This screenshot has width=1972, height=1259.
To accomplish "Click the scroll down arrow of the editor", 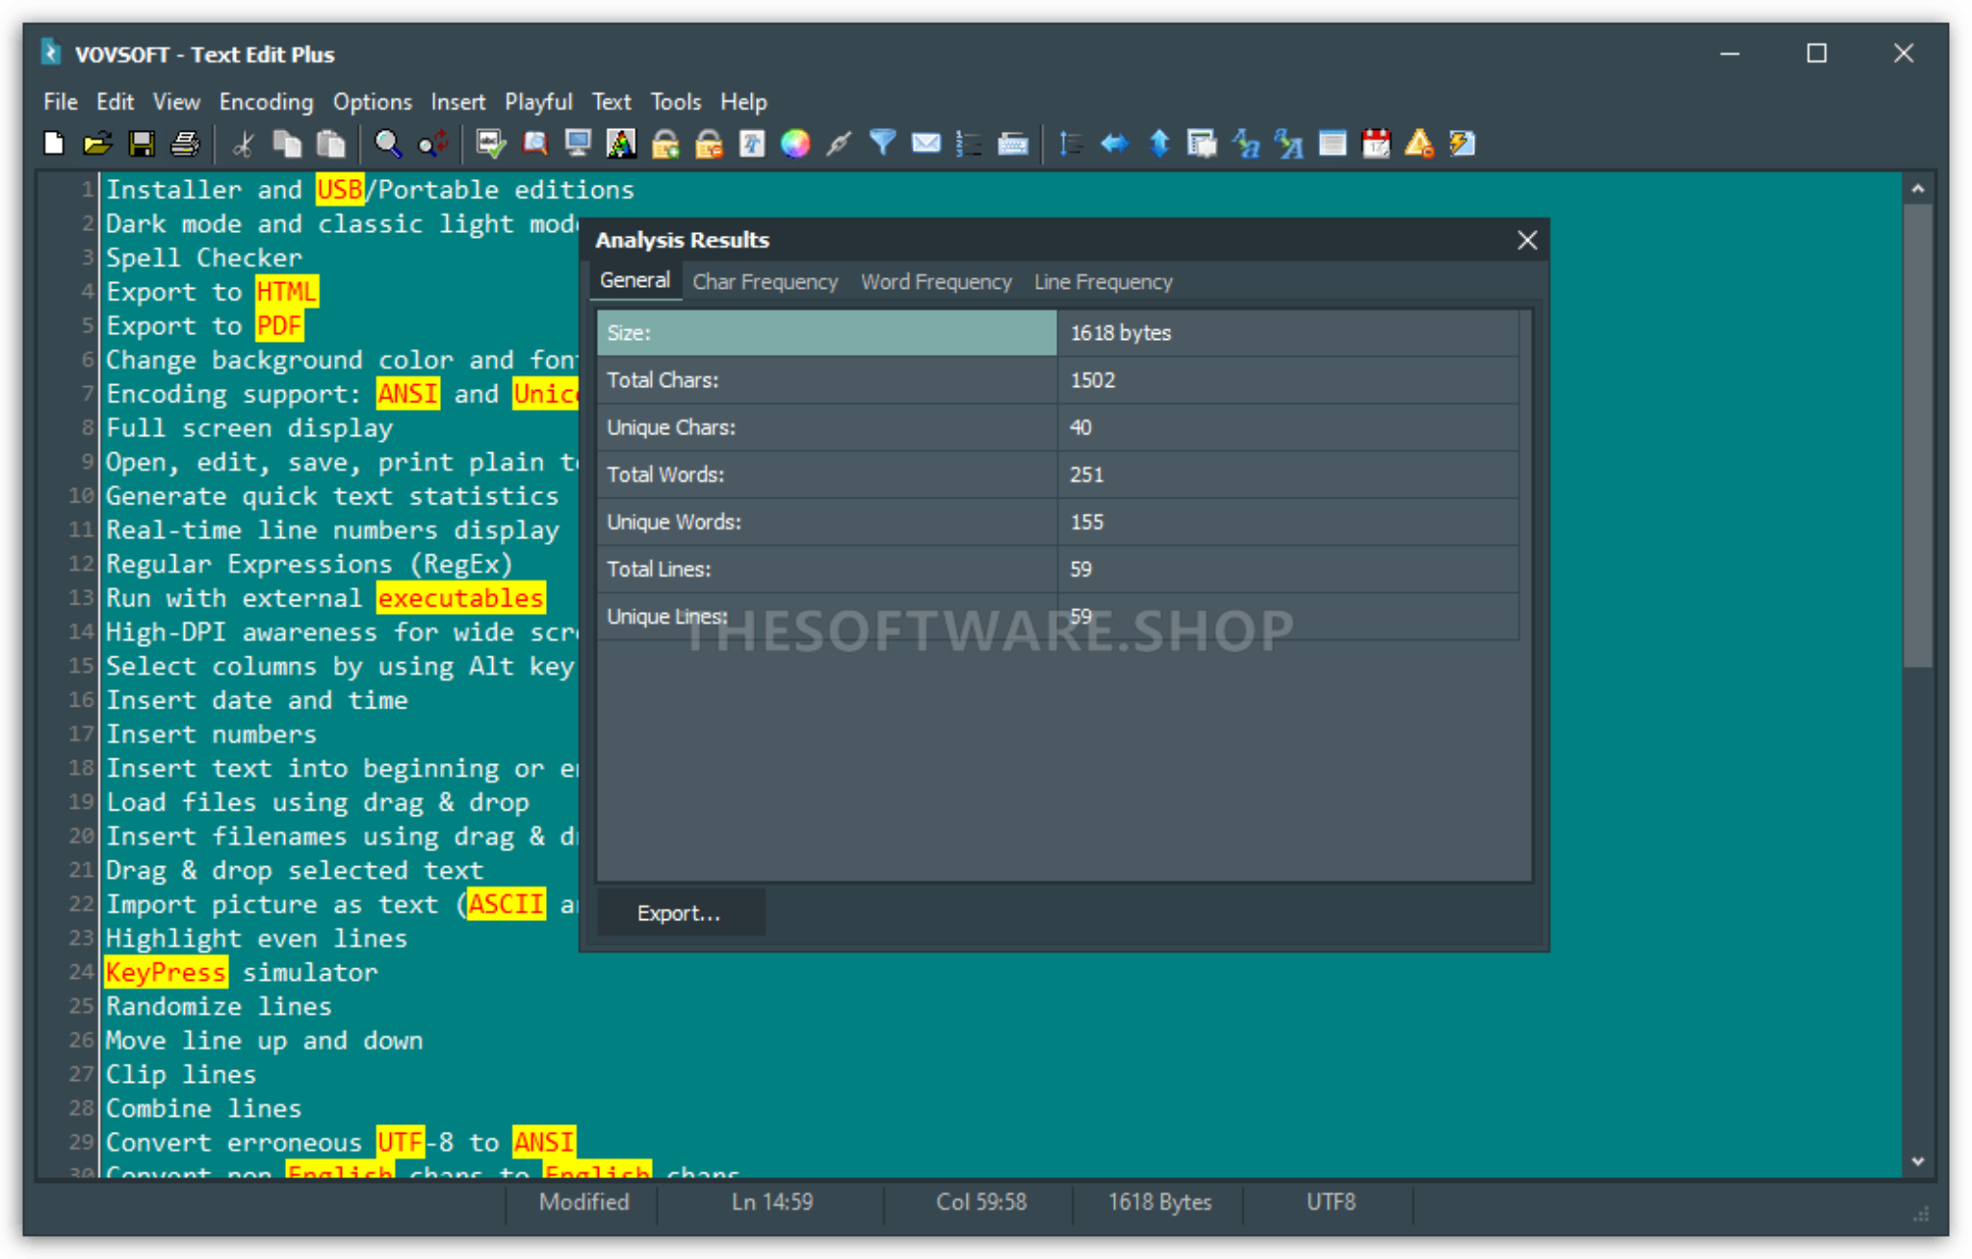I will click(1917, 1161).
